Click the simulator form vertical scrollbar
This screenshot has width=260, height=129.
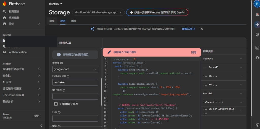pyautogui.click(x=102, y=92)
